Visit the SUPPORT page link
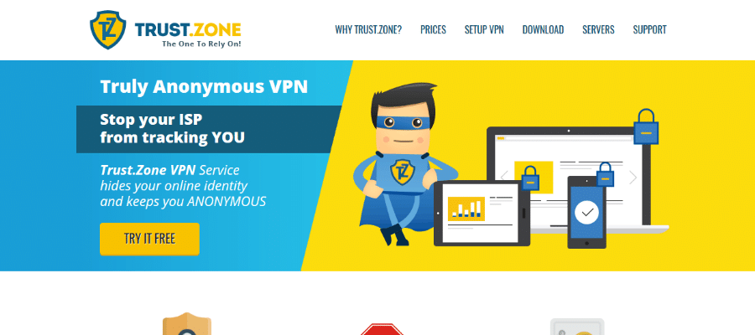 tap(649, 30)
